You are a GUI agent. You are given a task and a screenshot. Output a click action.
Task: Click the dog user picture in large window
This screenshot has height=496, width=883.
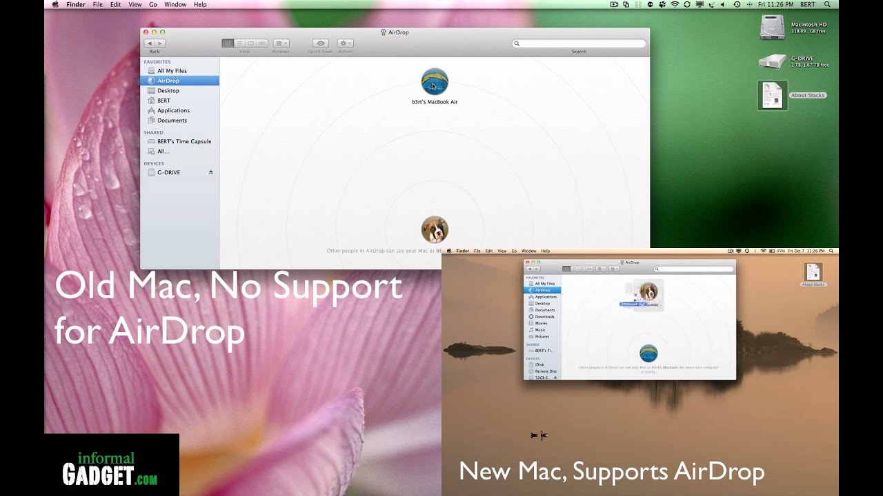coord(435,229)
